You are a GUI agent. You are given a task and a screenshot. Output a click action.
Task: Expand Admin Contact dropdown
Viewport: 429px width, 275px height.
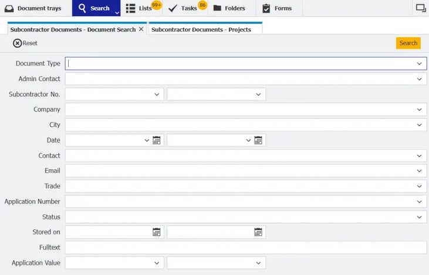pyautogui.click(x=419, y=79)
